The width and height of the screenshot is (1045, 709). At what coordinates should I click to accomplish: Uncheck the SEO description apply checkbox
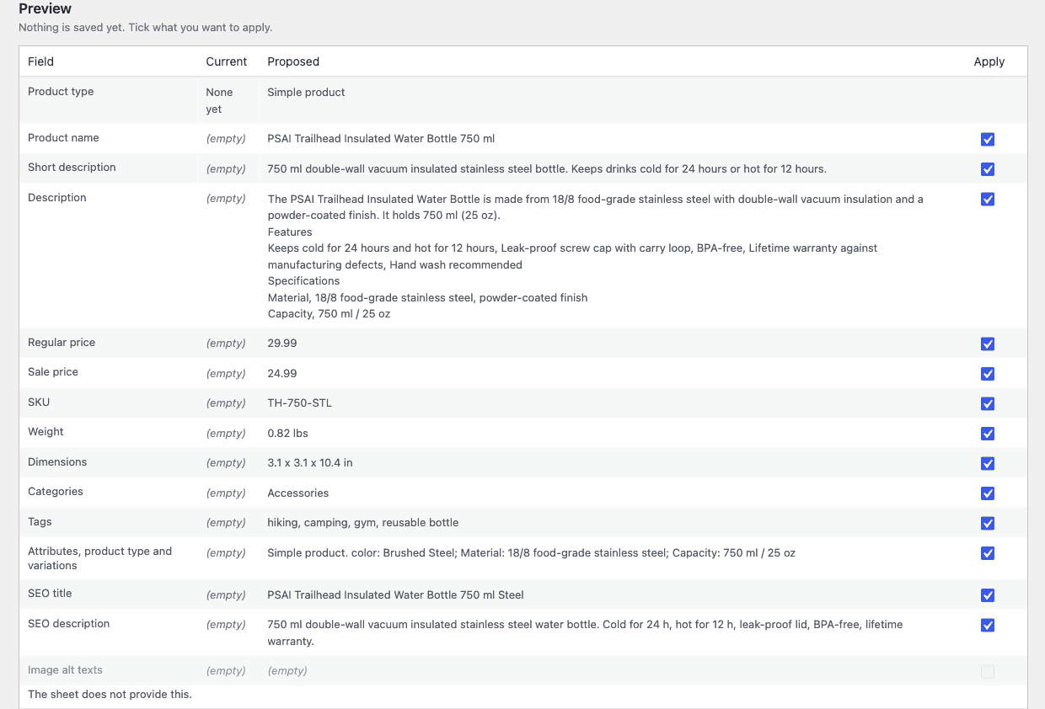(988, 626)
